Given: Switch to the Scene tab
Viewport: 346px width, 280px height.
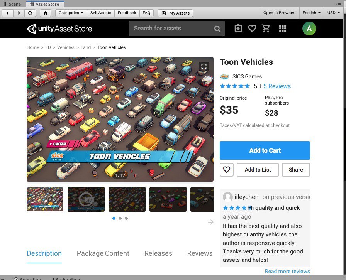Looking at the screenshot, I should [x=12, y=4].
